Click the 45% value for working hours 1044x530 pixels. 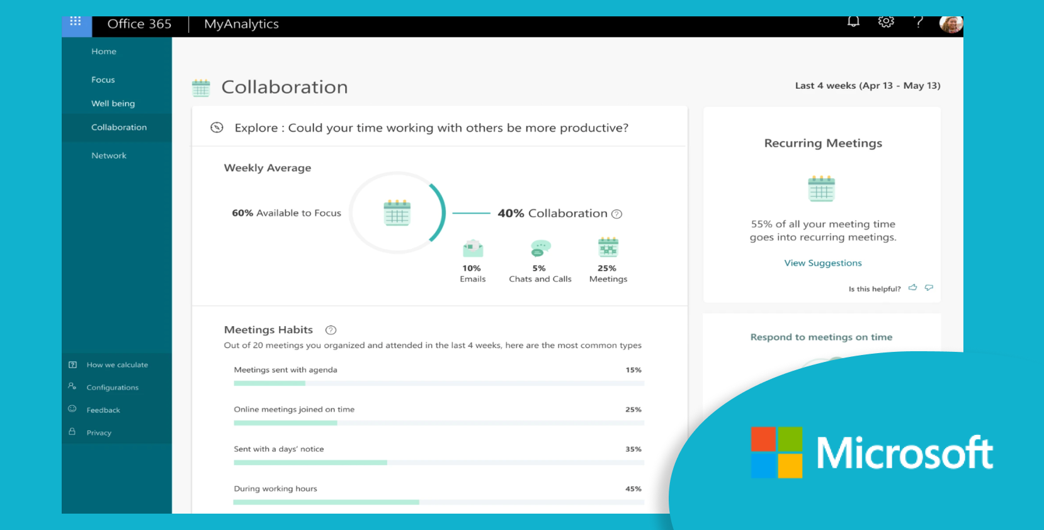point(633,489)
